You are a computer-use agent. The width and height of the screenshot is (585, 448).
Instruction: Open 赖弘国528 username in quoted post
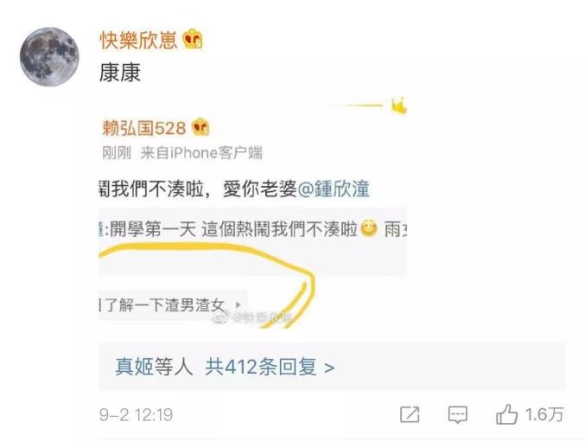click(x=144, y=128)
